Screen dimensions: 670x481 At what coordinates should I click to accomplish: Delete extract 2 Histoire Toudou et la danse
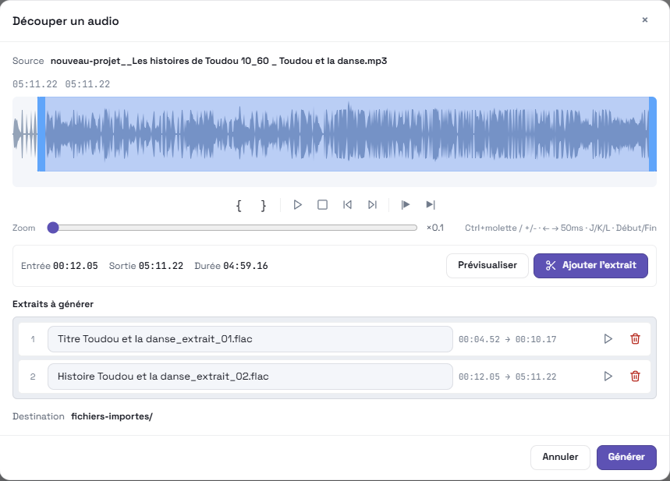[x=636, y=377]
